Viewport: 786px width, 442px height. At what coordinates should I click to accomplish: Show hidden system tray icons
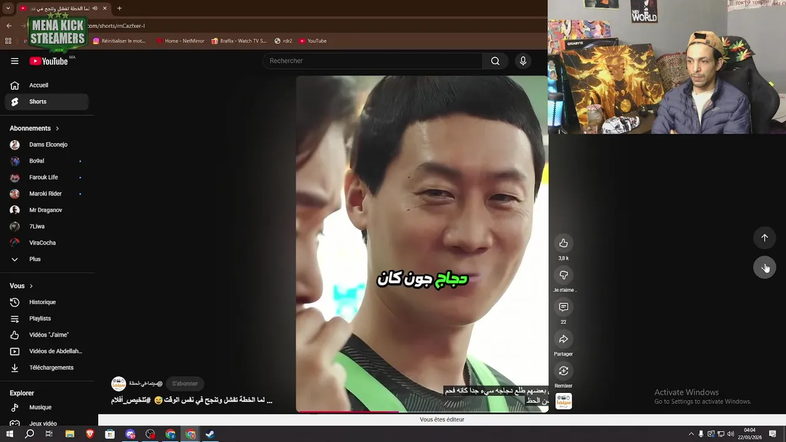point(691,434)
